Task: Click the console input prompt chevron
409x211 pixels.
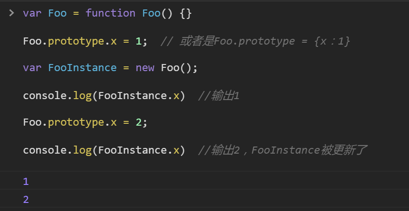Action: click(11, 13)
